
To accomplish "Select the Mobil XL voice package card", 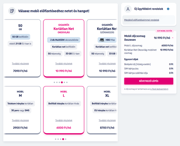I will point(102,110).
